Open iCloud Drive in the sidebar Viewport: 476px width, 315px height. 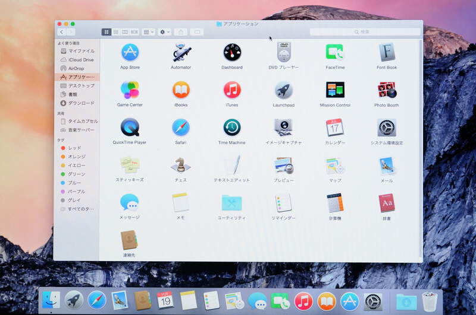(x=77, y=59)
